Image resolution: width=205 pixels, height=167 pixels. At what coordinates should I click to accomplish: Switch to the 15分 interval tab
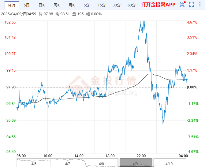point(102,5)
